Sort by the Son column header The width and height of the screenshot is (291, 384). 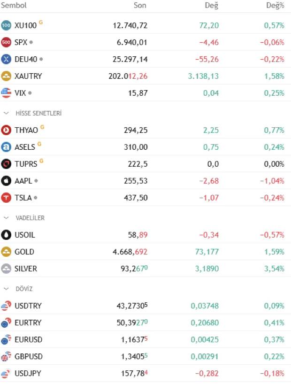[x=140, y=6]
